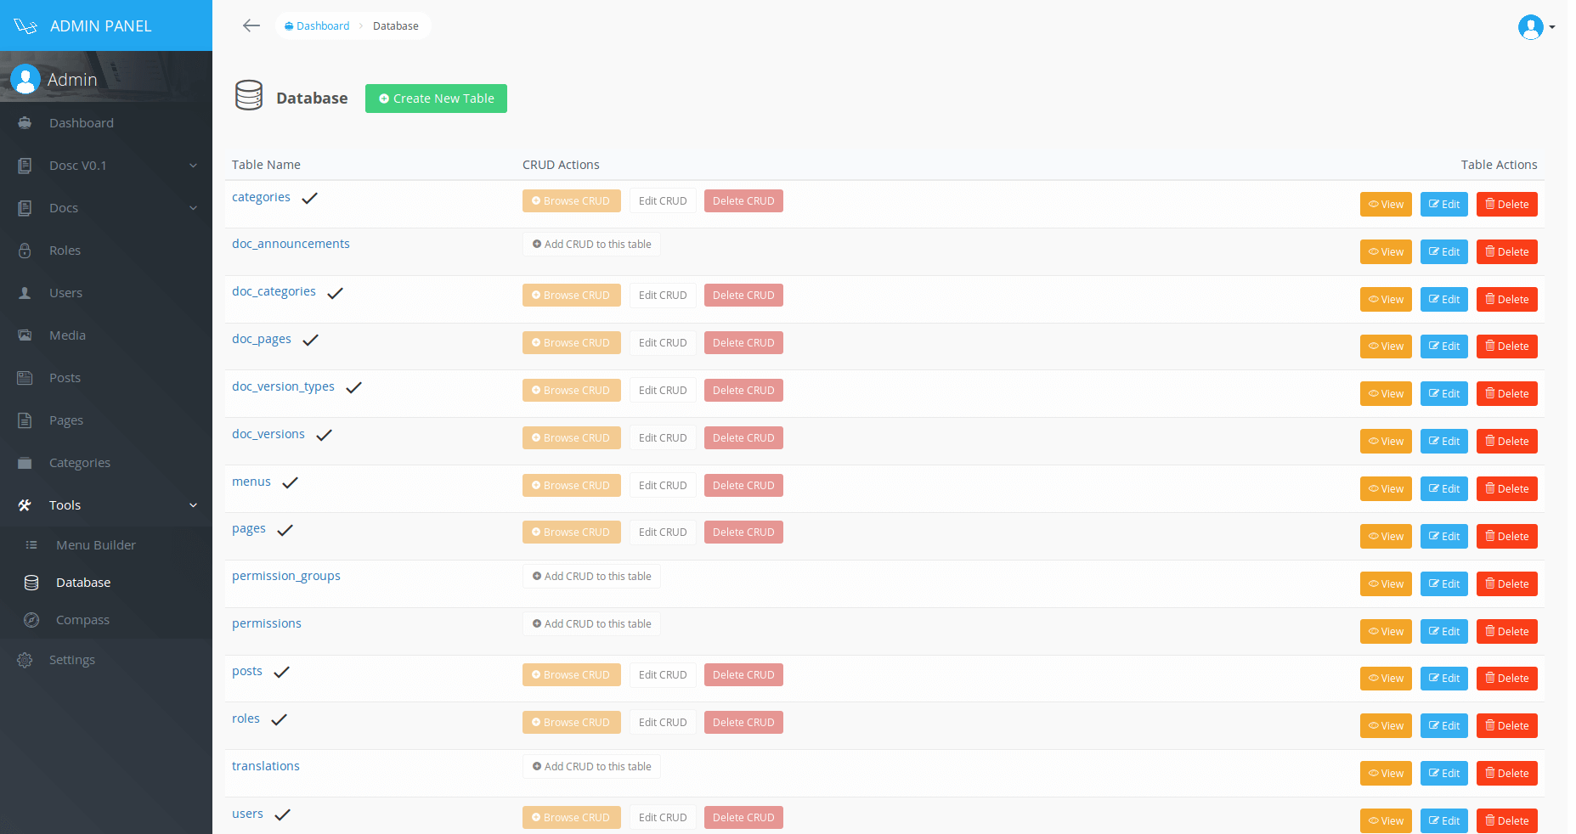The height and width of the screenshot is (834, 1576).
Task: Open the translations table link
Action: tap(266, 766)
